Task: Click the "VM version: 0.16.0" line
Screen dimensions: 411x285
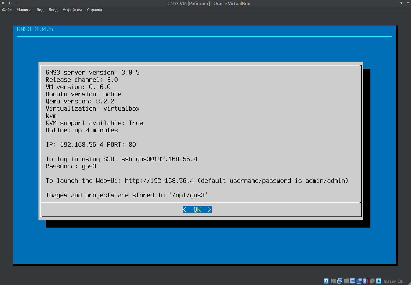Action: coord(78,87)
